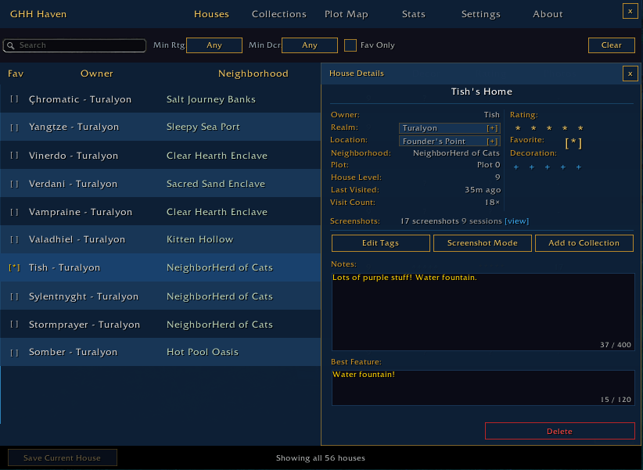Favorite the Sylentnyght - Turalyon house

click(x=14, y=296)
